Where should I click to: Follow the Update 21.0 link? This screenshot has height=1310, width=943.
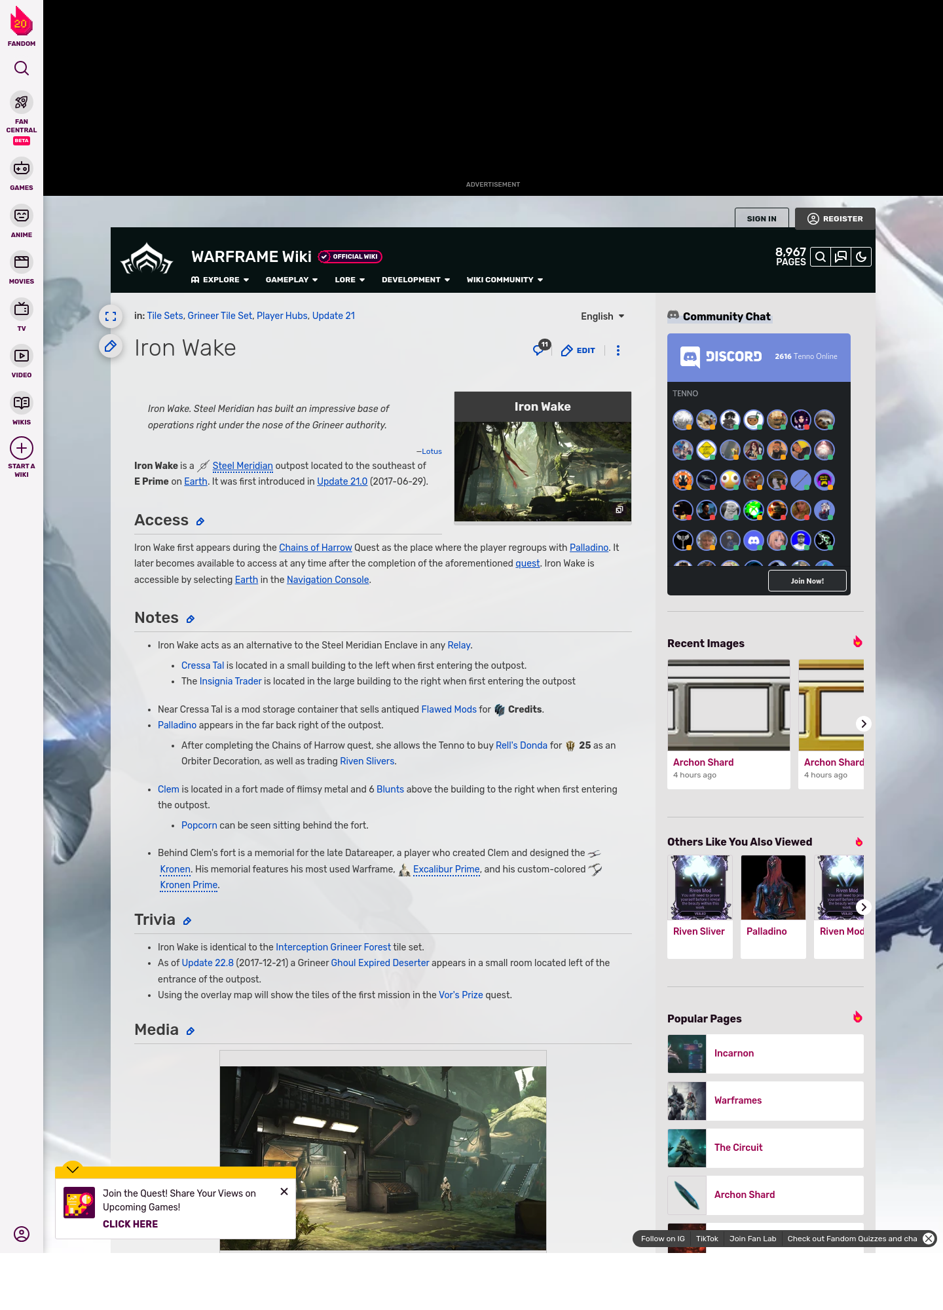pyautogui.click(x=342, y=481)
